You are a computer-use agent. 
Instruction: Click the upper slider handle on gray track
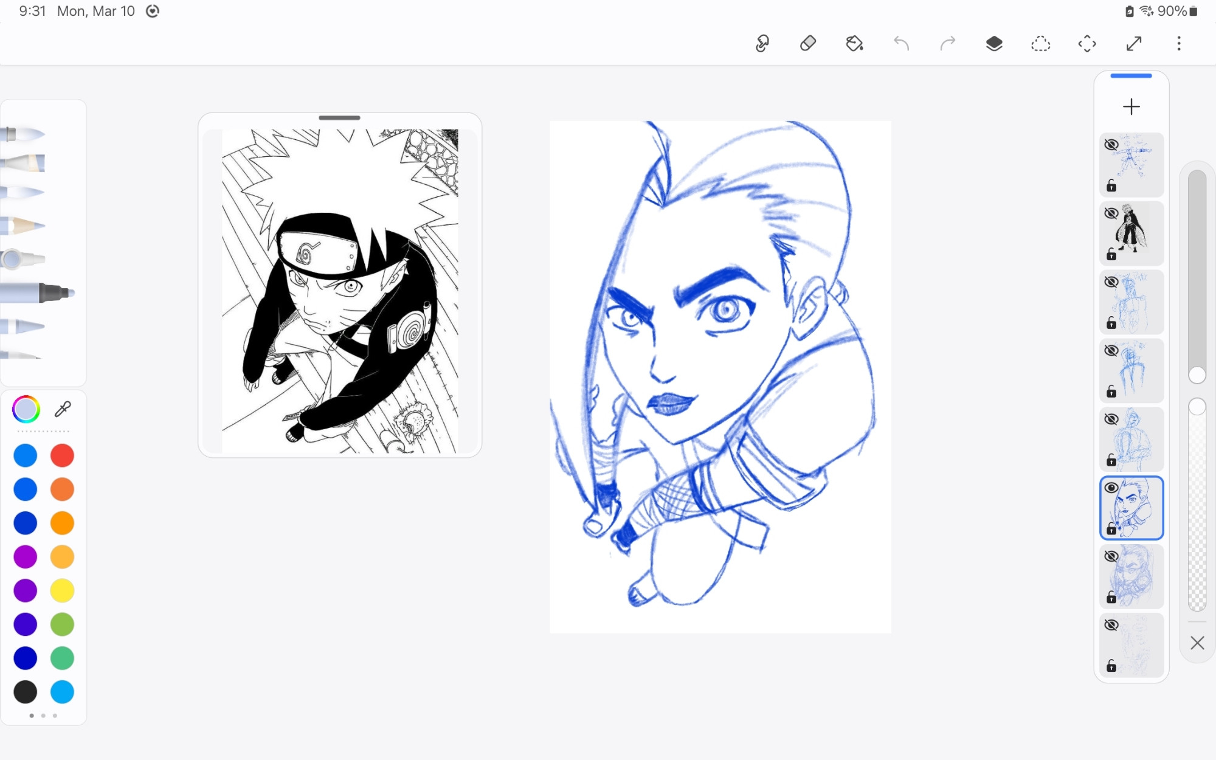coord(1197,375)
